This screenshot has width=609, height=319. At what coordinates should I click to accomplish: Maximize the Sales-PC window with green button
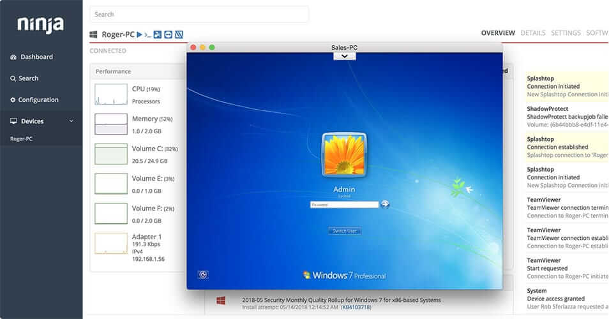click(212, 47)
